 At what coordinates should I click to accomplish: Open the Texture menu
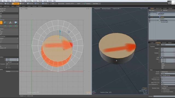pos(23,1)
